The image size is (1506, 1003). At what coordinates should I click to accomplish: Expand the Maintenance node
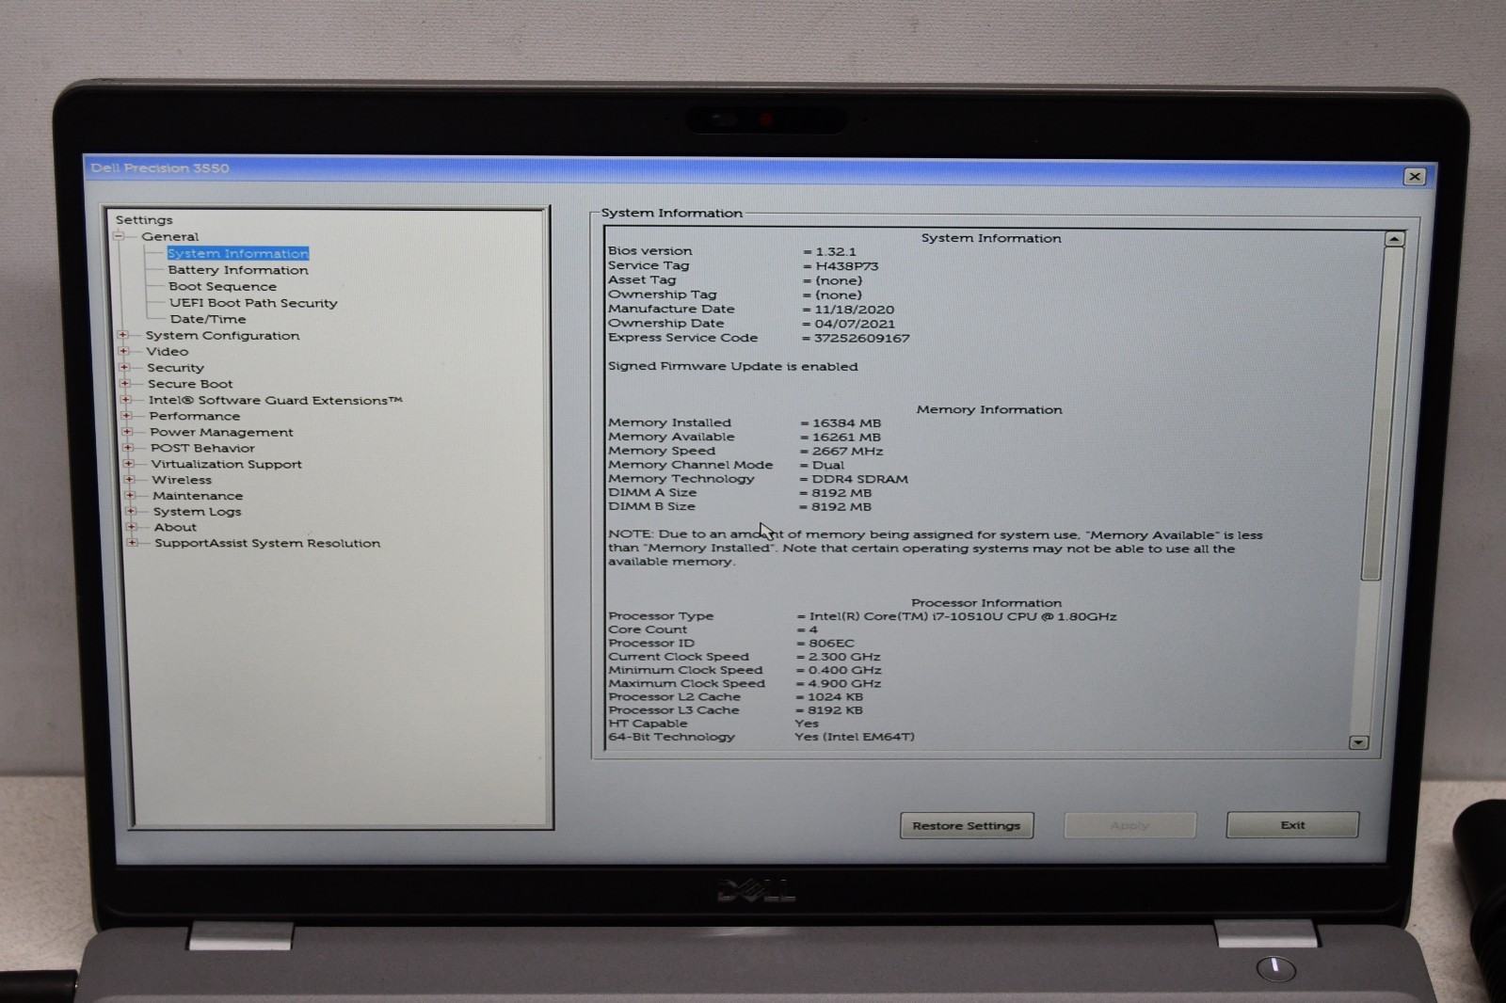[131, 495]
